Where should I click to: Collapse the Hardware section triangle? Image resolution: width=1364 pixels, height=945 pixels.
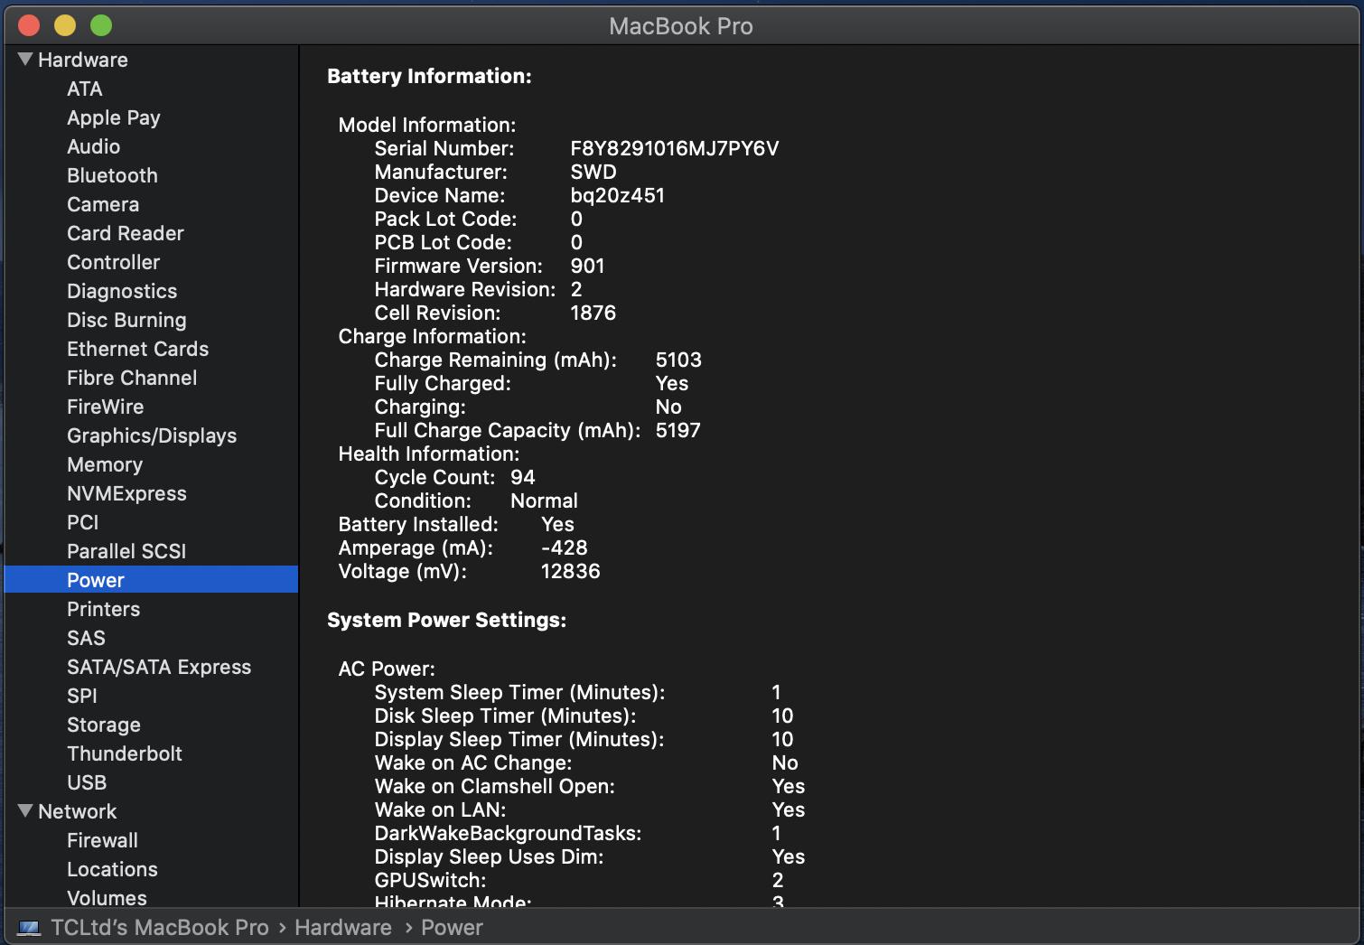[25, 60]
